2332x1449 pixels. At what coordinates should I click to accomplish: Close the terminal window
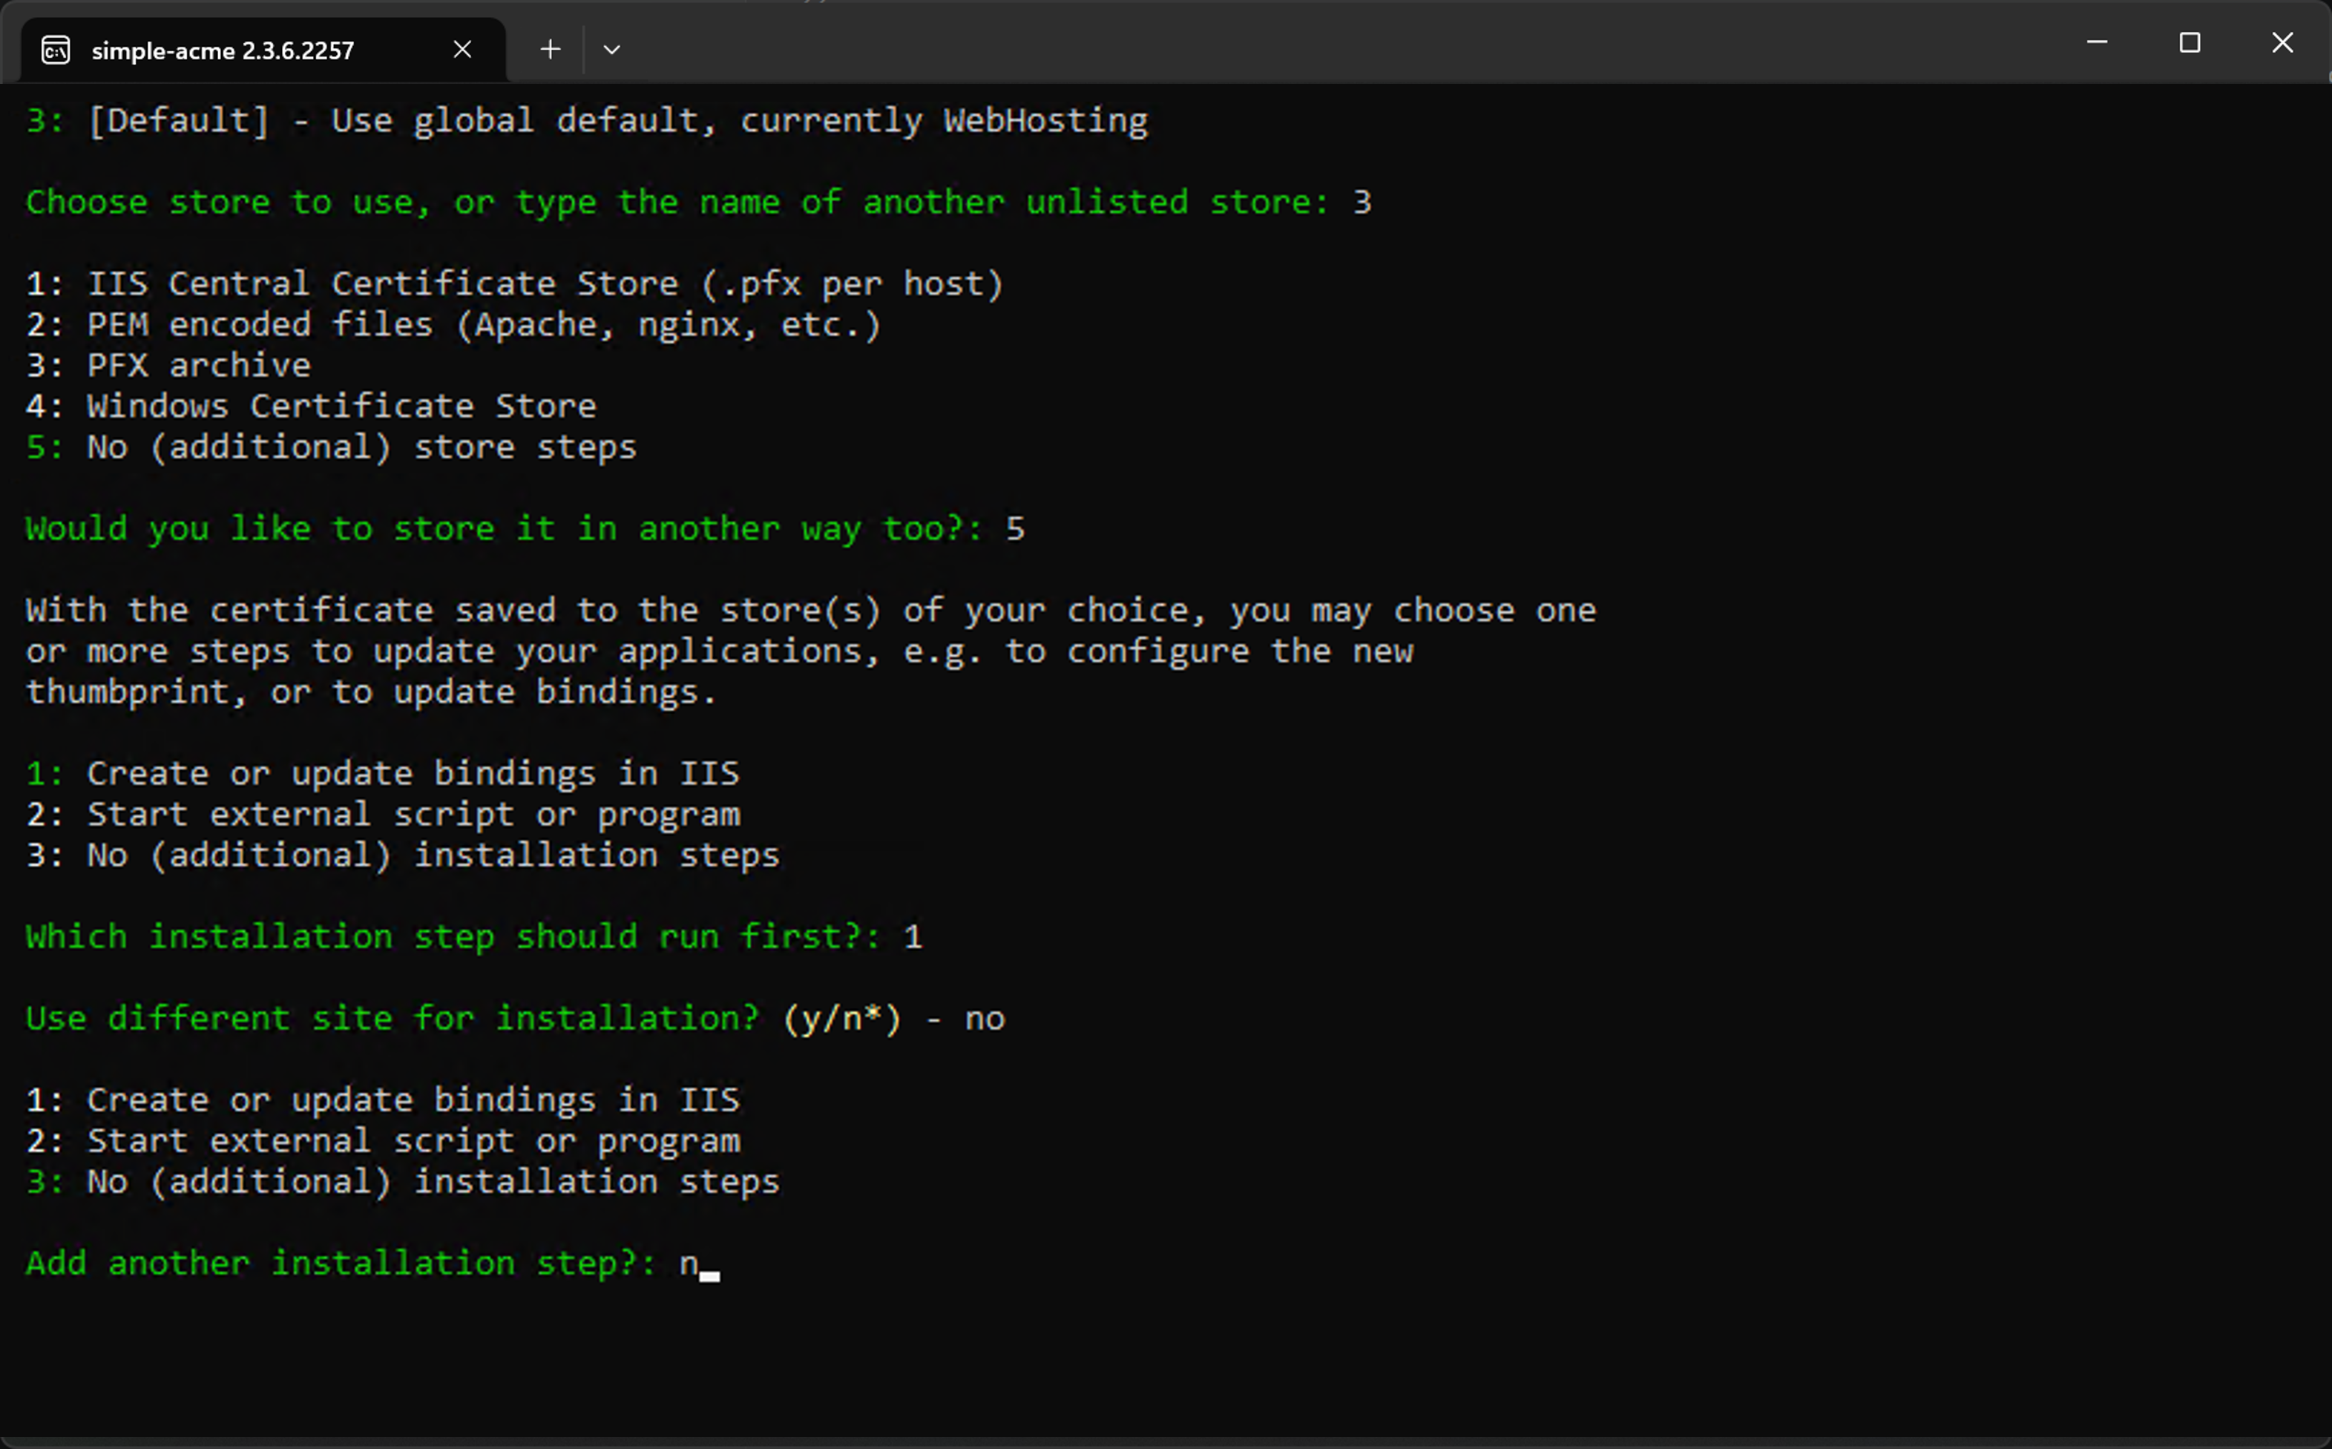tap(2282, 43)
